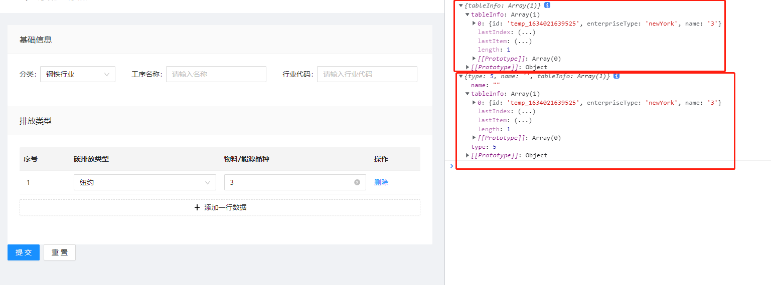Open the 碳排放类型 dropdown showing 纽约
Screen dimensions: 771x285
point(145,182)
